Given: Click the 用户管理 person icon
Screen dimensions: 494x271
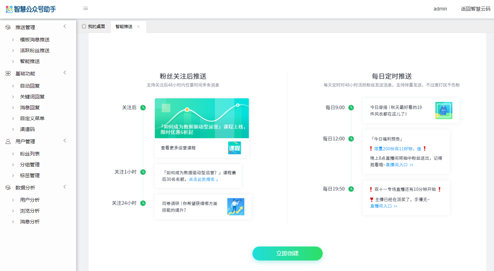Looking at the screenshot, I should pyautogui.click(x=8, y=141).
